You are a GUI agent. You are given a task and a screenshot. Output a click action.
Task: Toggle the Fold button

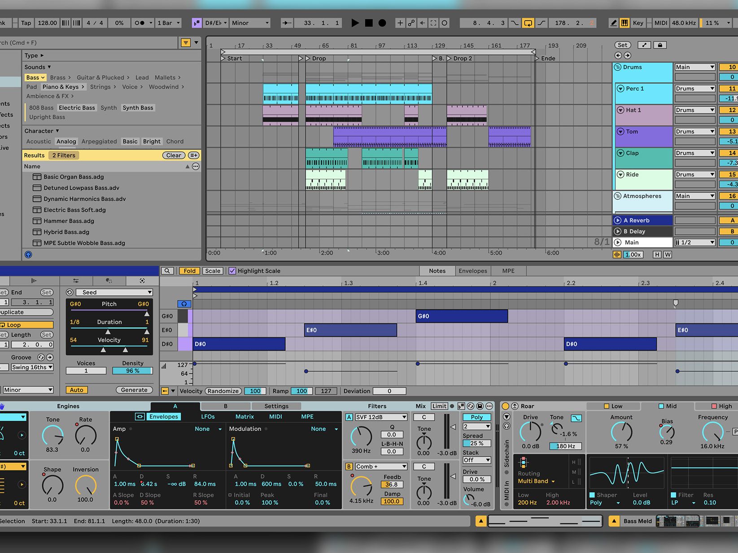tap(189, 271)
